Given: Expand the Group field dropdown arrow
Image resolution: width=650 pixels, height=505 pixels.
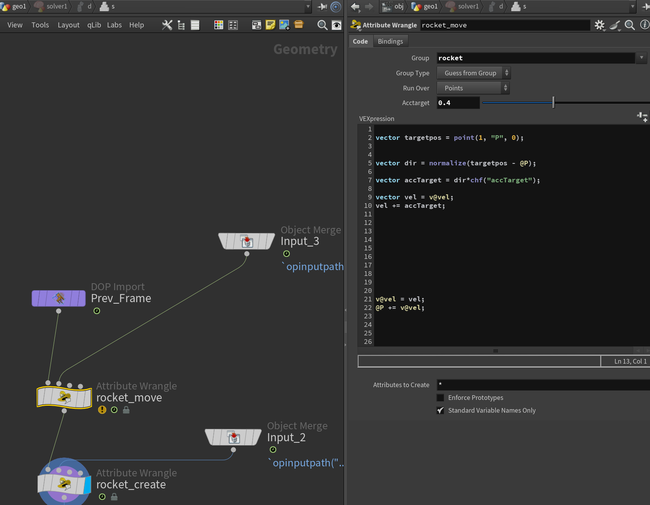Looking at the screenshot, I should 641,58.
